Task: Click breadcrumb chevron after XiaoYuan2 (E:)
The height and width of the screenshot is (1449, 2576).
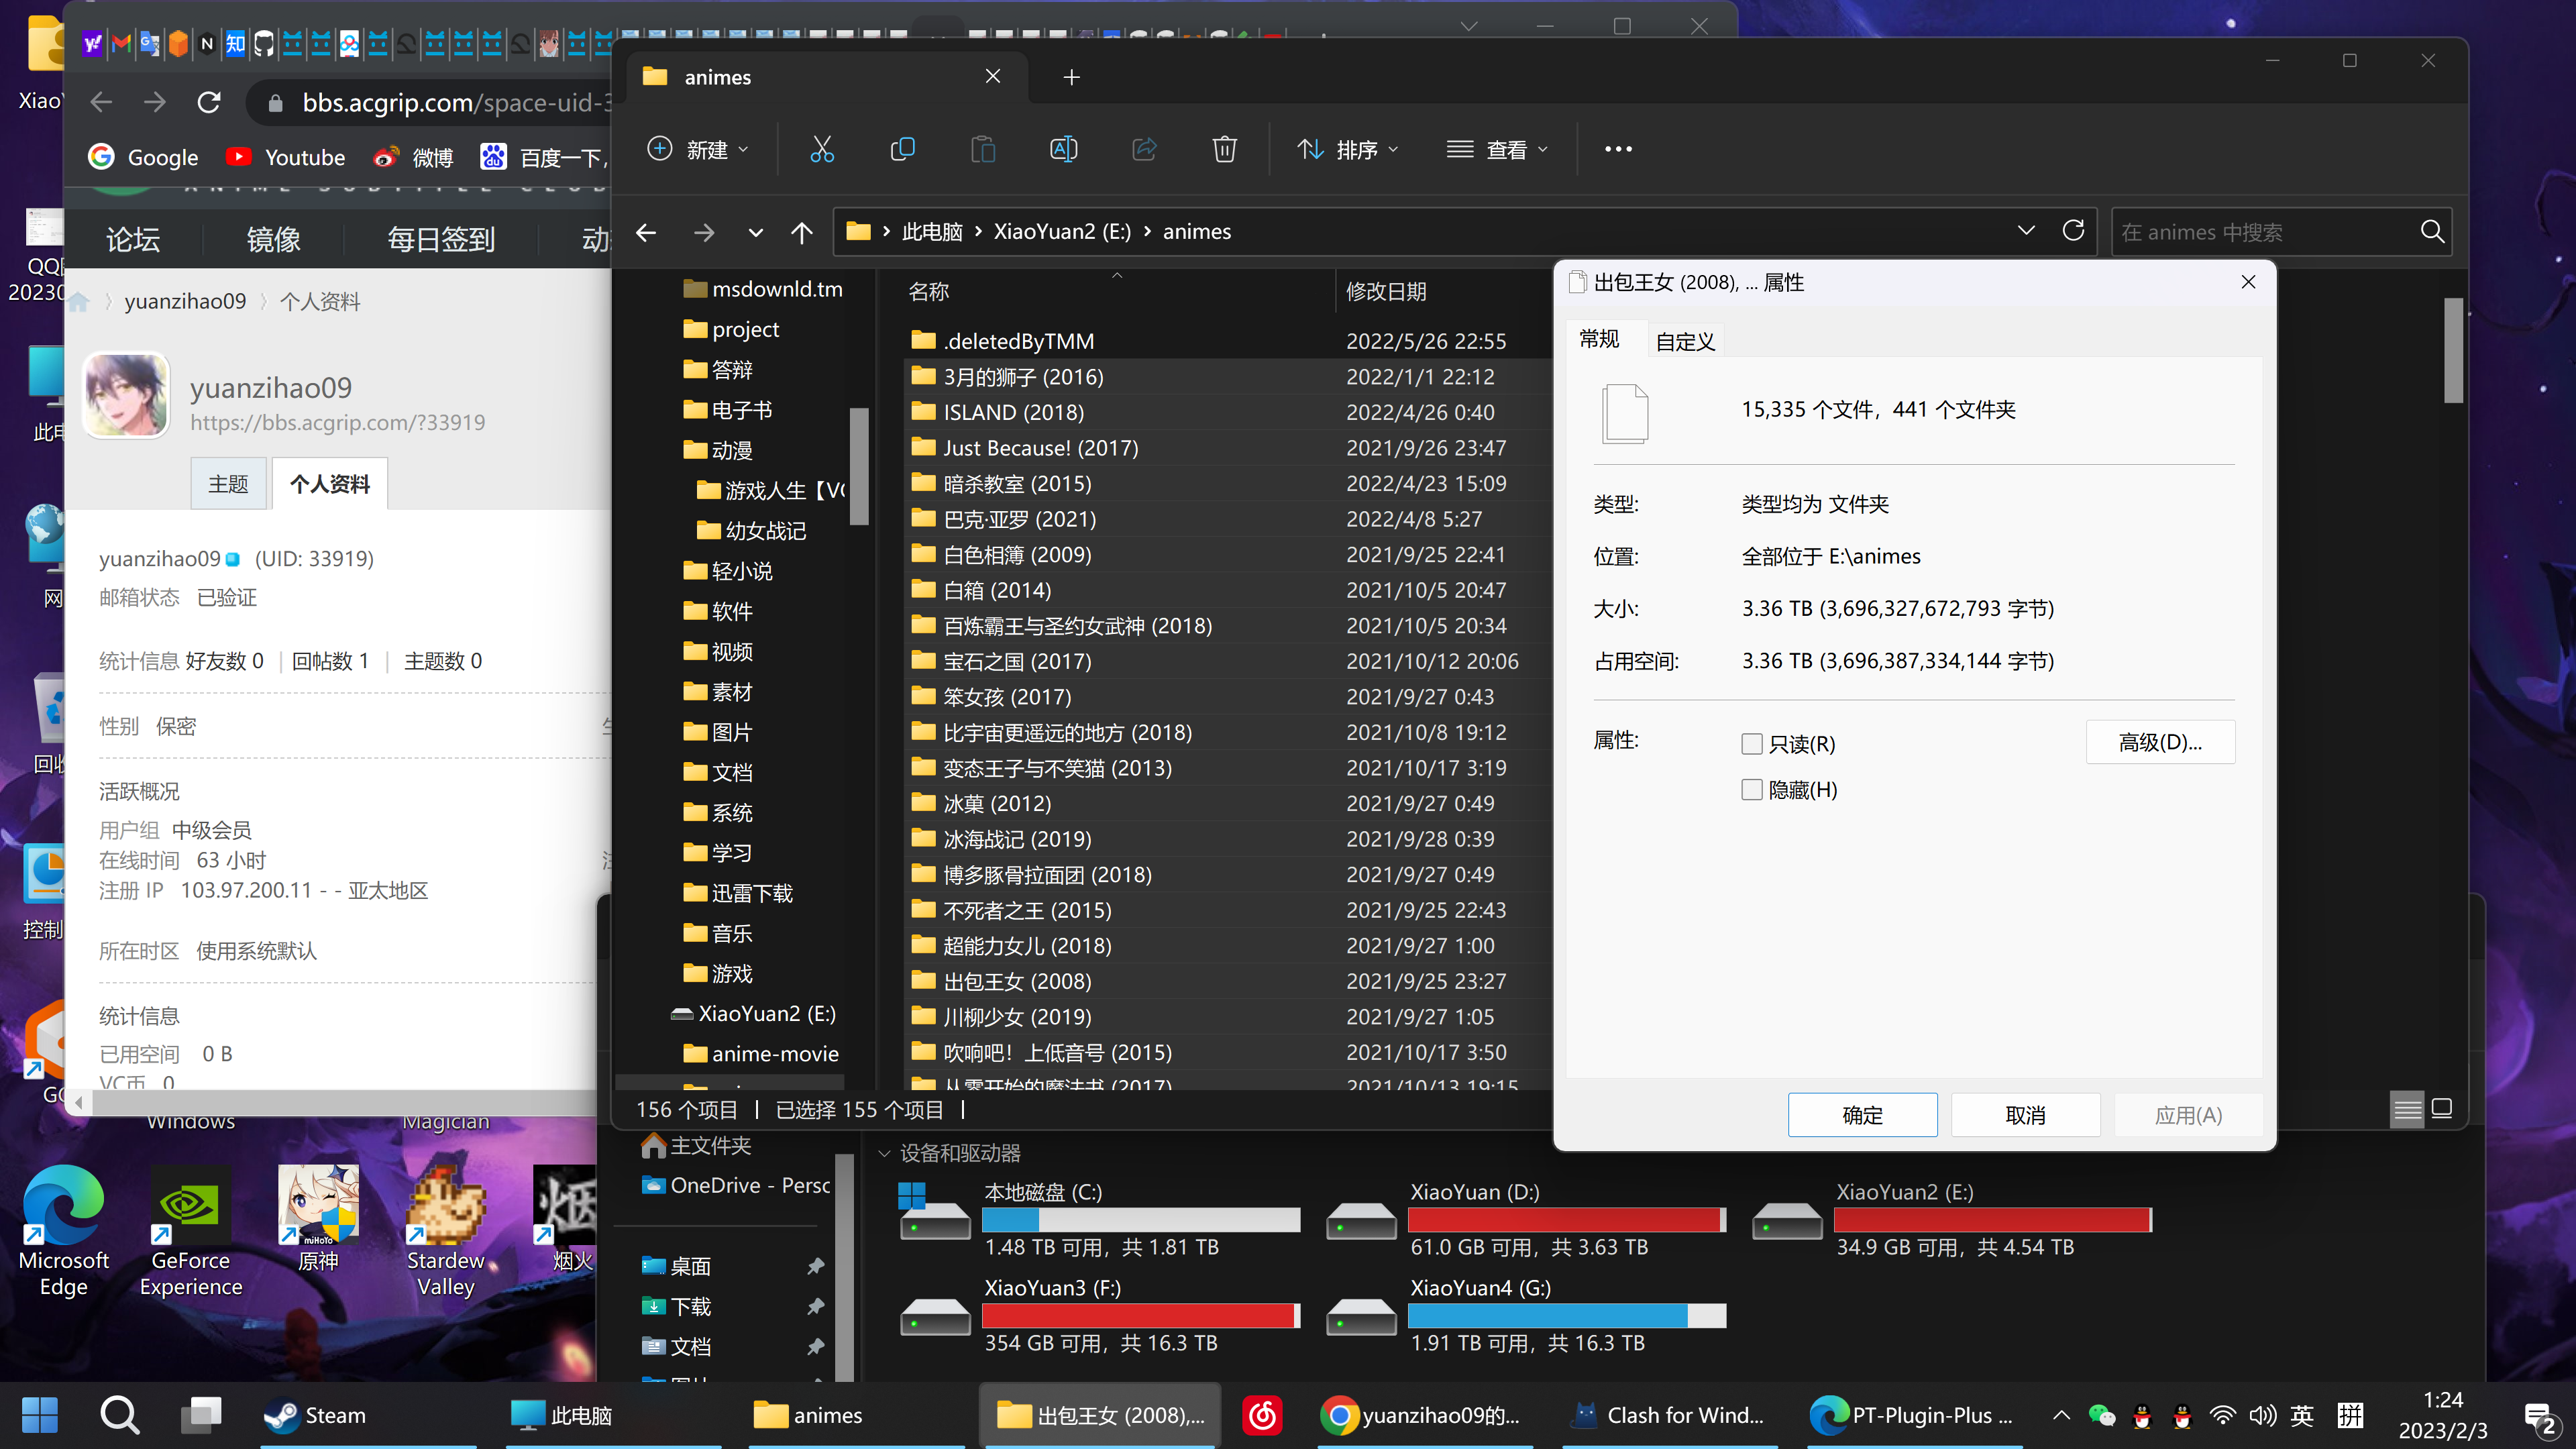Action: [x=1147, y=232]
